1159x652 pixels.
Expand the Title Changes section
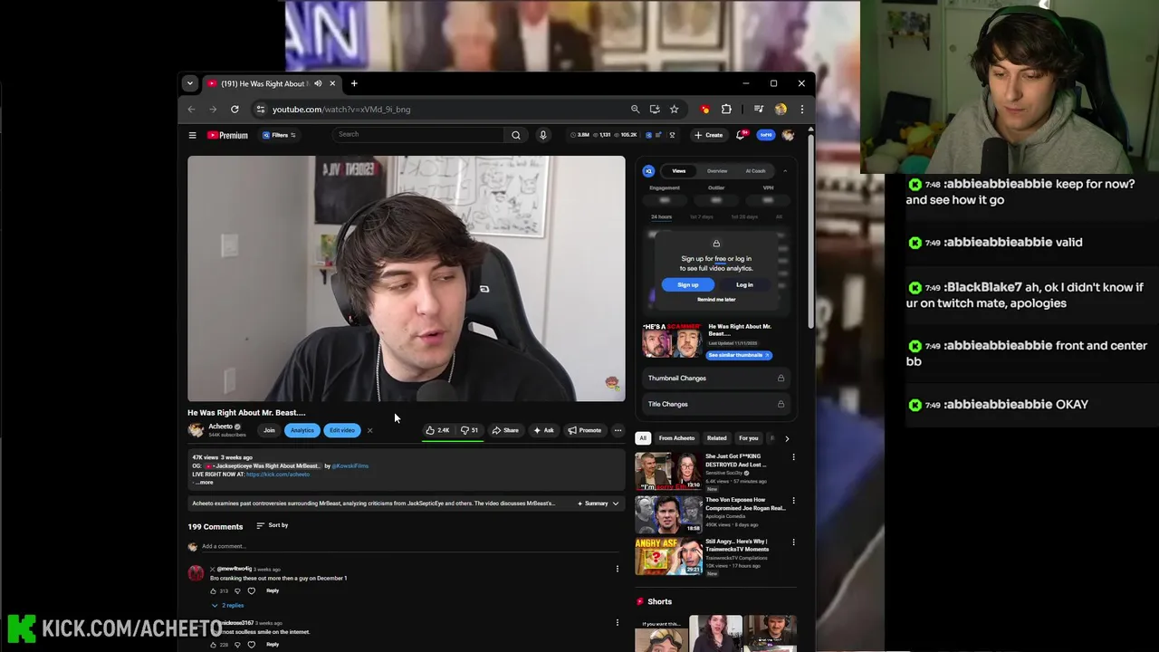[x=715, y=404]
